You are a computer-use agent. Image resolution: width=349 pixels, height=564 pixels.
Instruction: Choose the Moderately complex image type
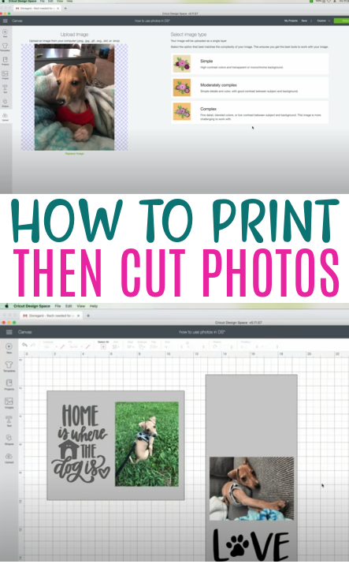[x=250, y=88]
